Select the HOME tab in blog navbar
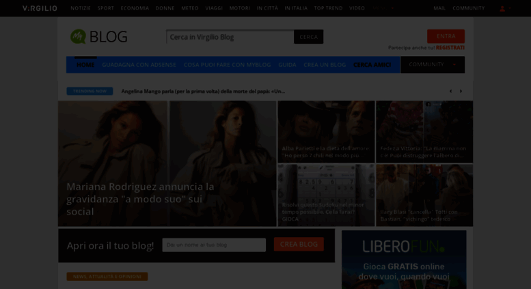The image size is (531, 289). point(85,65)
